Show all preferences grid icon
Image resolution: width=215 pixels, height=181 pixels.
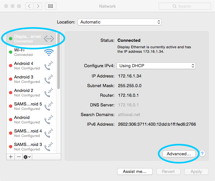coord(51,6)
